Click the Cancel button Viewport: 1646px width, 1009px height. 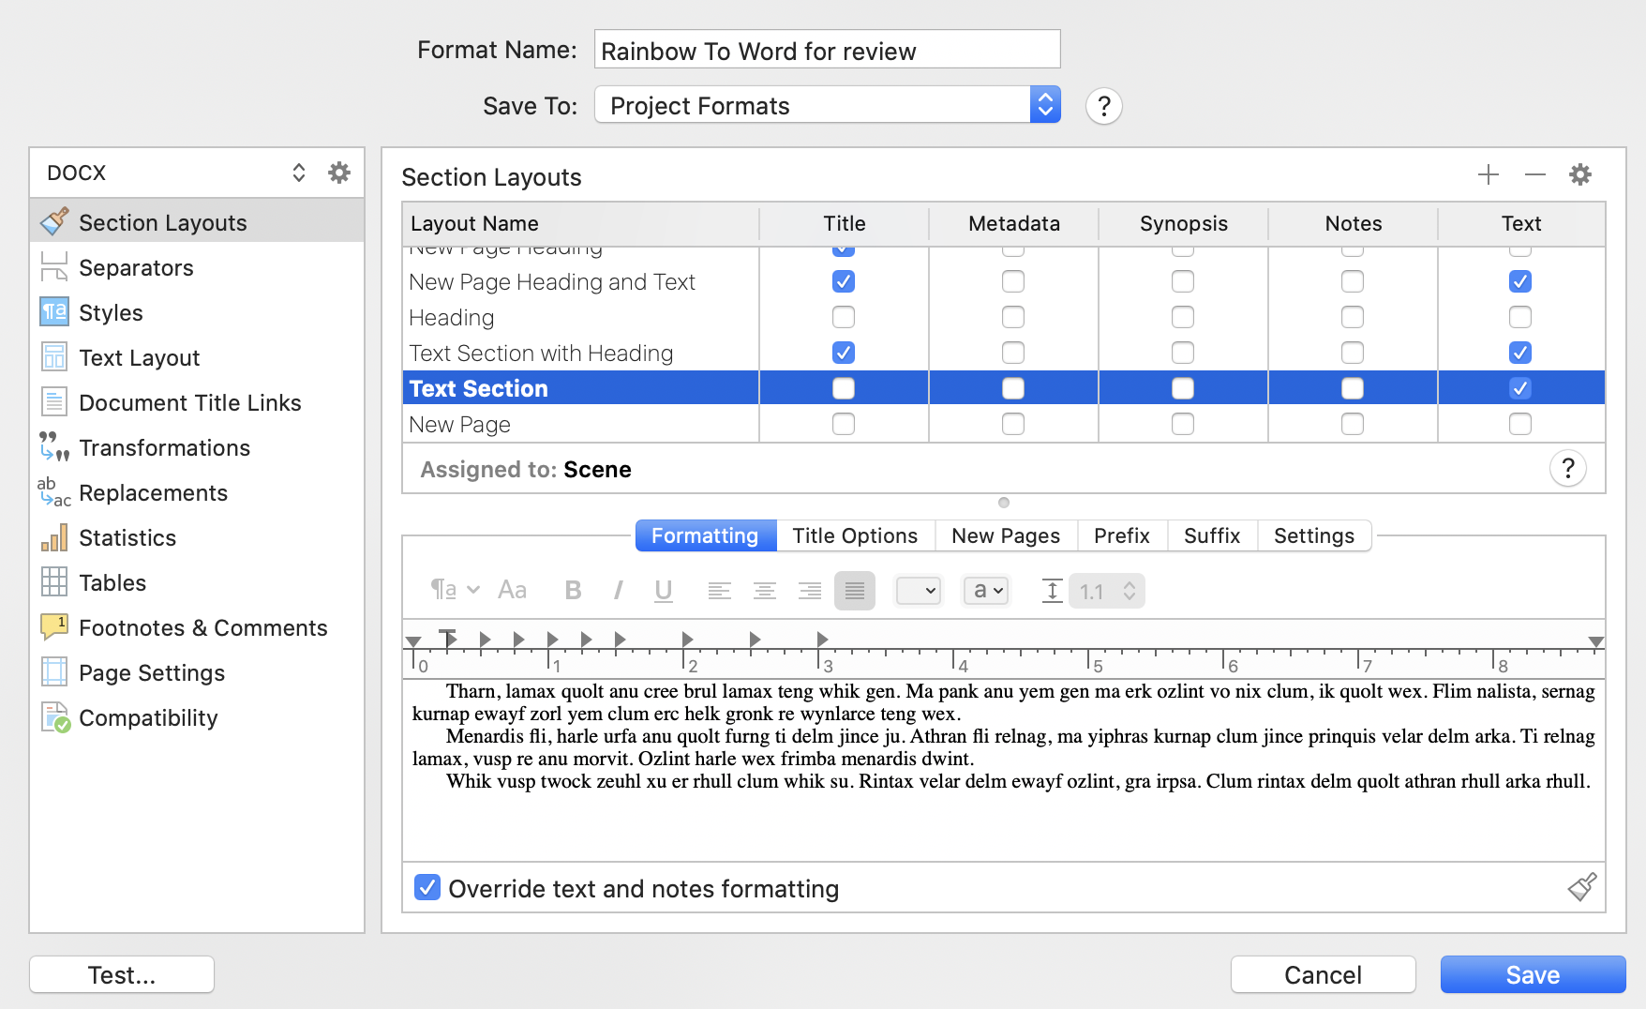(1323, 974)
